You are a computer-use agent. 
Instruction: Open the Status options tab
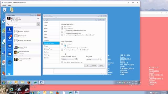pos(51,37)
